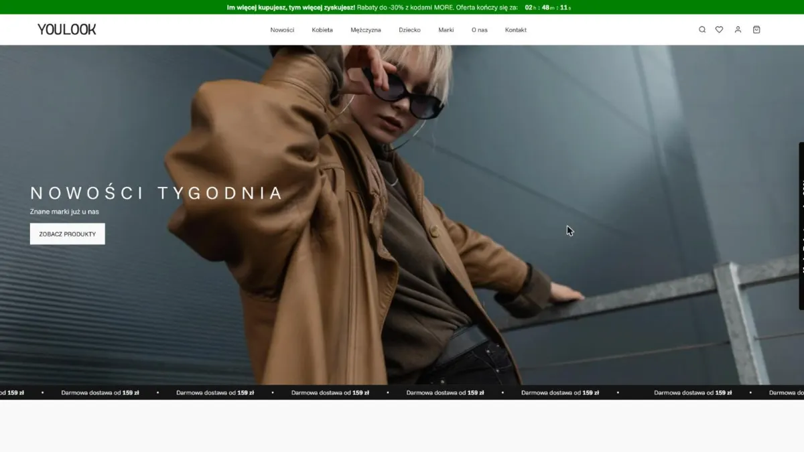Open the Mężczyzna menu item
The image size is (804, 452).
click(x=366, y=30)
